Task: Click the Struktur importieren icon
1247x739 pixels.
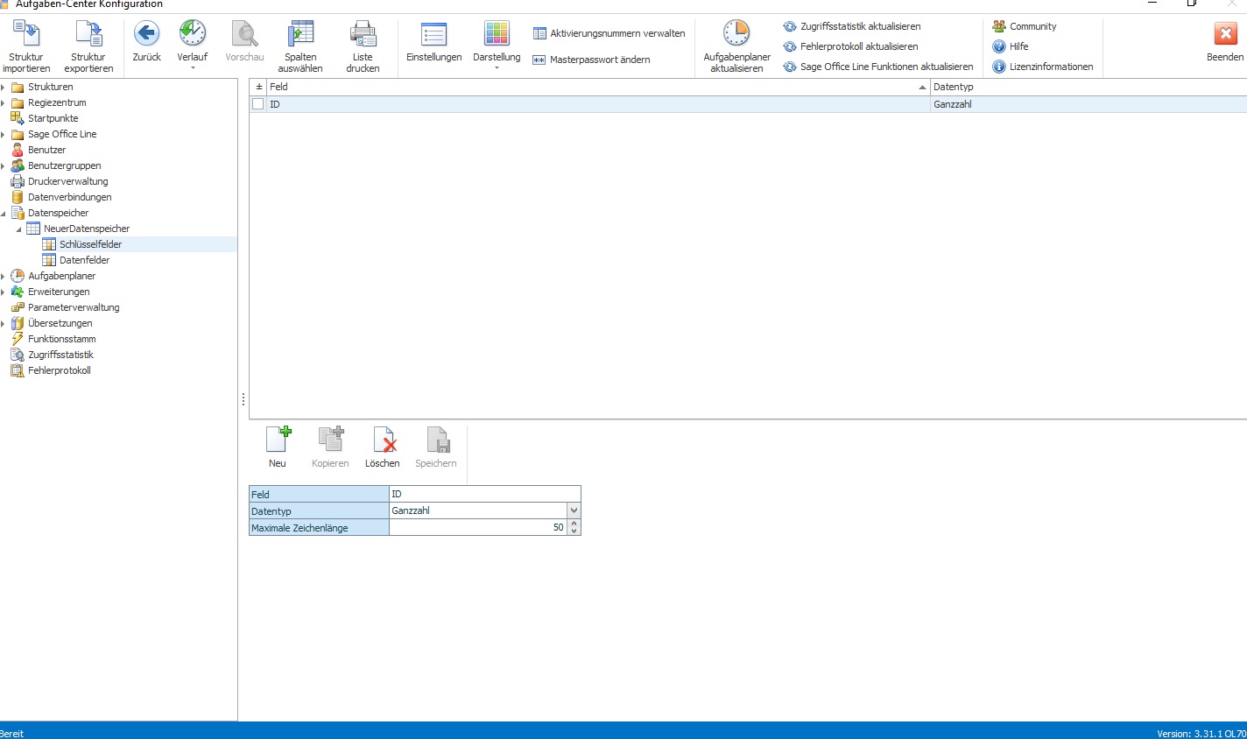Action: (26, 34)
